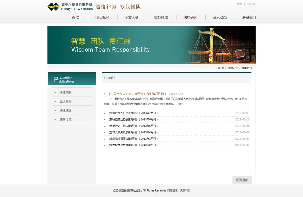Open list item 《中国合伙人》之法律评述（2013年7月刊）

click(x=132, y=113)
